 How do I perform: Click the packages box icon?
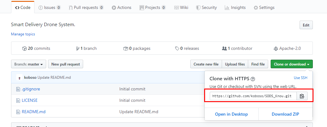pyautogui.click(x=126, y=49)
